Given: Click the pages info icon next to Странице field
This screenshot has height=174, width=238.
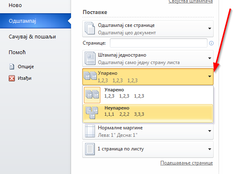Looking at the screenshot, I should [211, 43].
